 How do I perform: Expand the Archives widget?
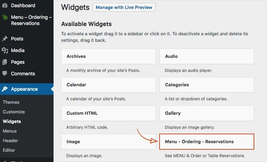click(x=109, y=57)
